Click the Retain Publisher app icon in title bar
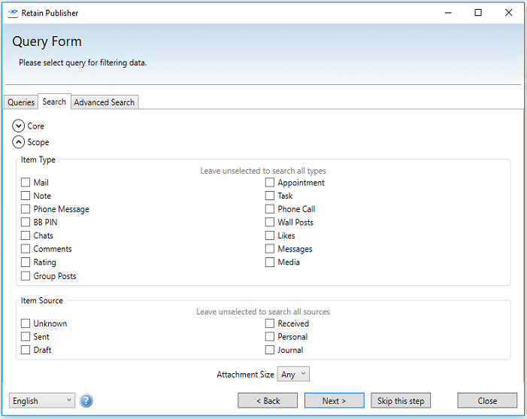Image resolution: width=527 pixels, height=419 pixels. (13, 13)
